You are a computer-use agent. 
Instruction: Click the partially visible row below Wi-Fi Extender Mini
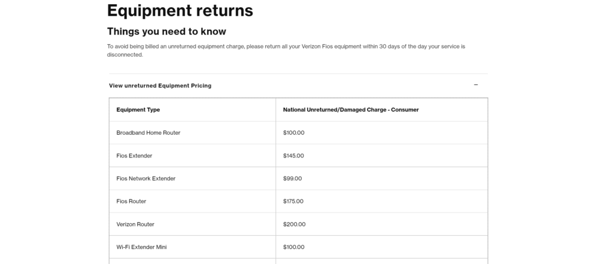(x=298, y=261)
